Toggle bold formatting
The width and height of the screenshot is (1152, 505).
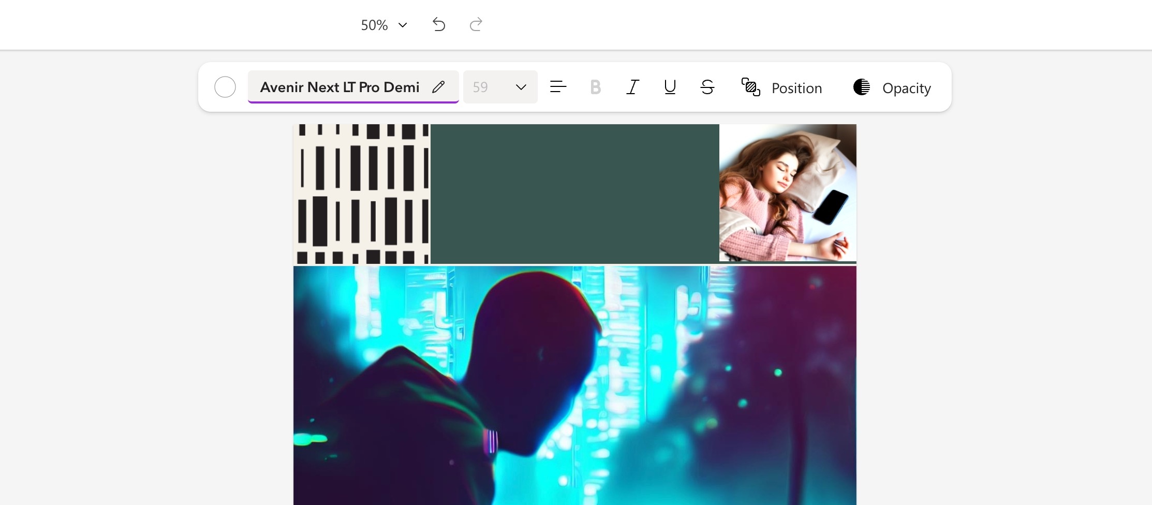click(x=595, y=87)
